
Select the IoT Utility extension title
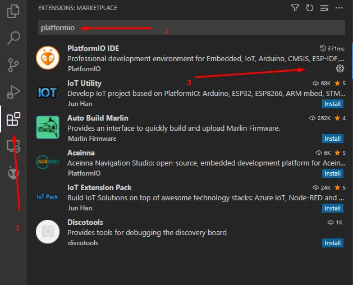[84, 83]
